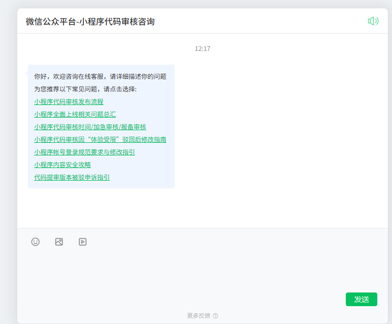Open link 小程序帐号登录规范要求与修改指引
The height and width of the screenshot is (324, 392).
(x=84, y=152)
